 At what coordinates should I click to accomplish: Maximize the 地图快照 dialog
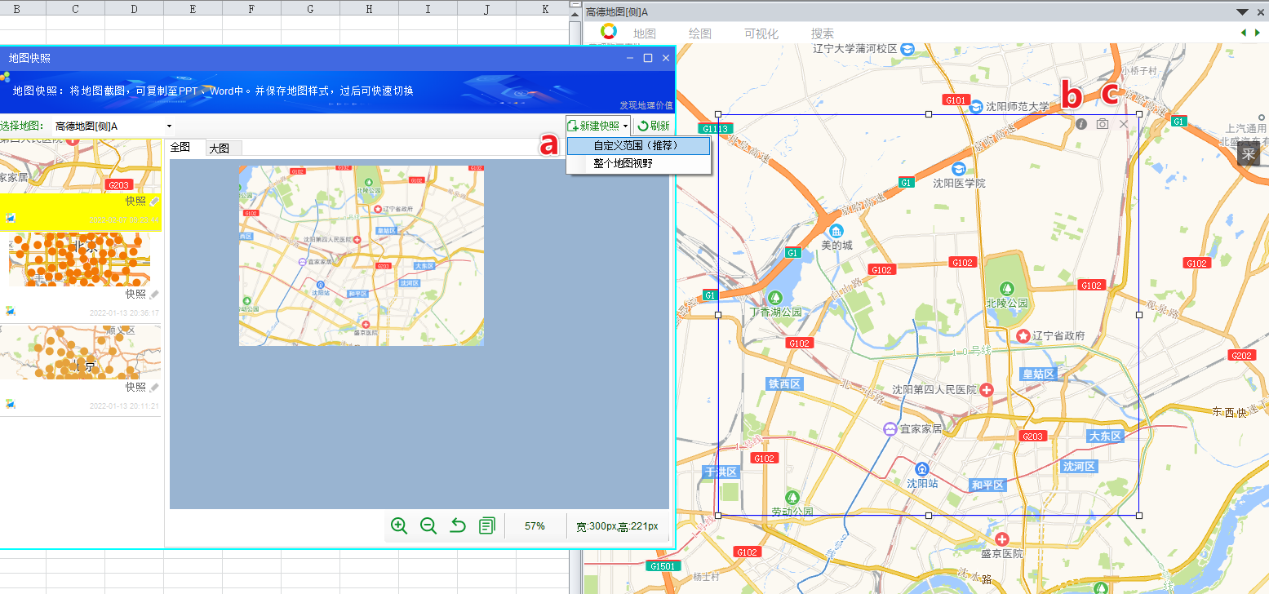(648, 58)
